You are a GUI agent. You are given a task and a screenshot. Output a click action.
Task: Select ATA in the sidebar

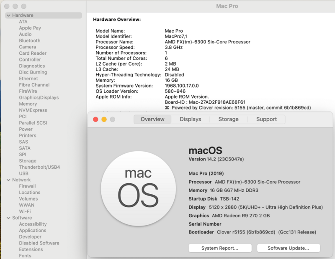(x=23, y=22)
